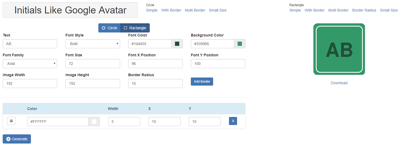Remove the border row with X button
The image size is (401, 147).
(x=233, y=121)
